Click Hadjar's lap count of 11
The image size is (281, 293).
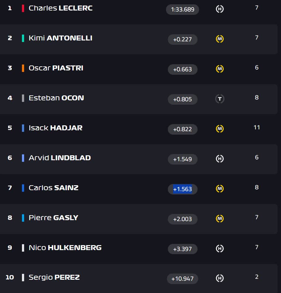point(257,128)
